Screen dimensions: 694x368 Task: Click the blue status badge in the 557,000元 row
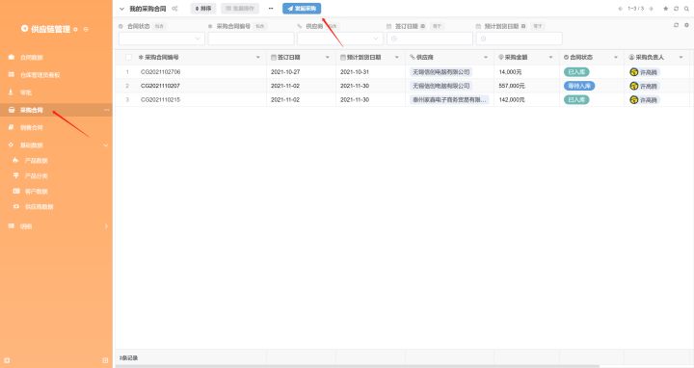[x=579, y=86]
